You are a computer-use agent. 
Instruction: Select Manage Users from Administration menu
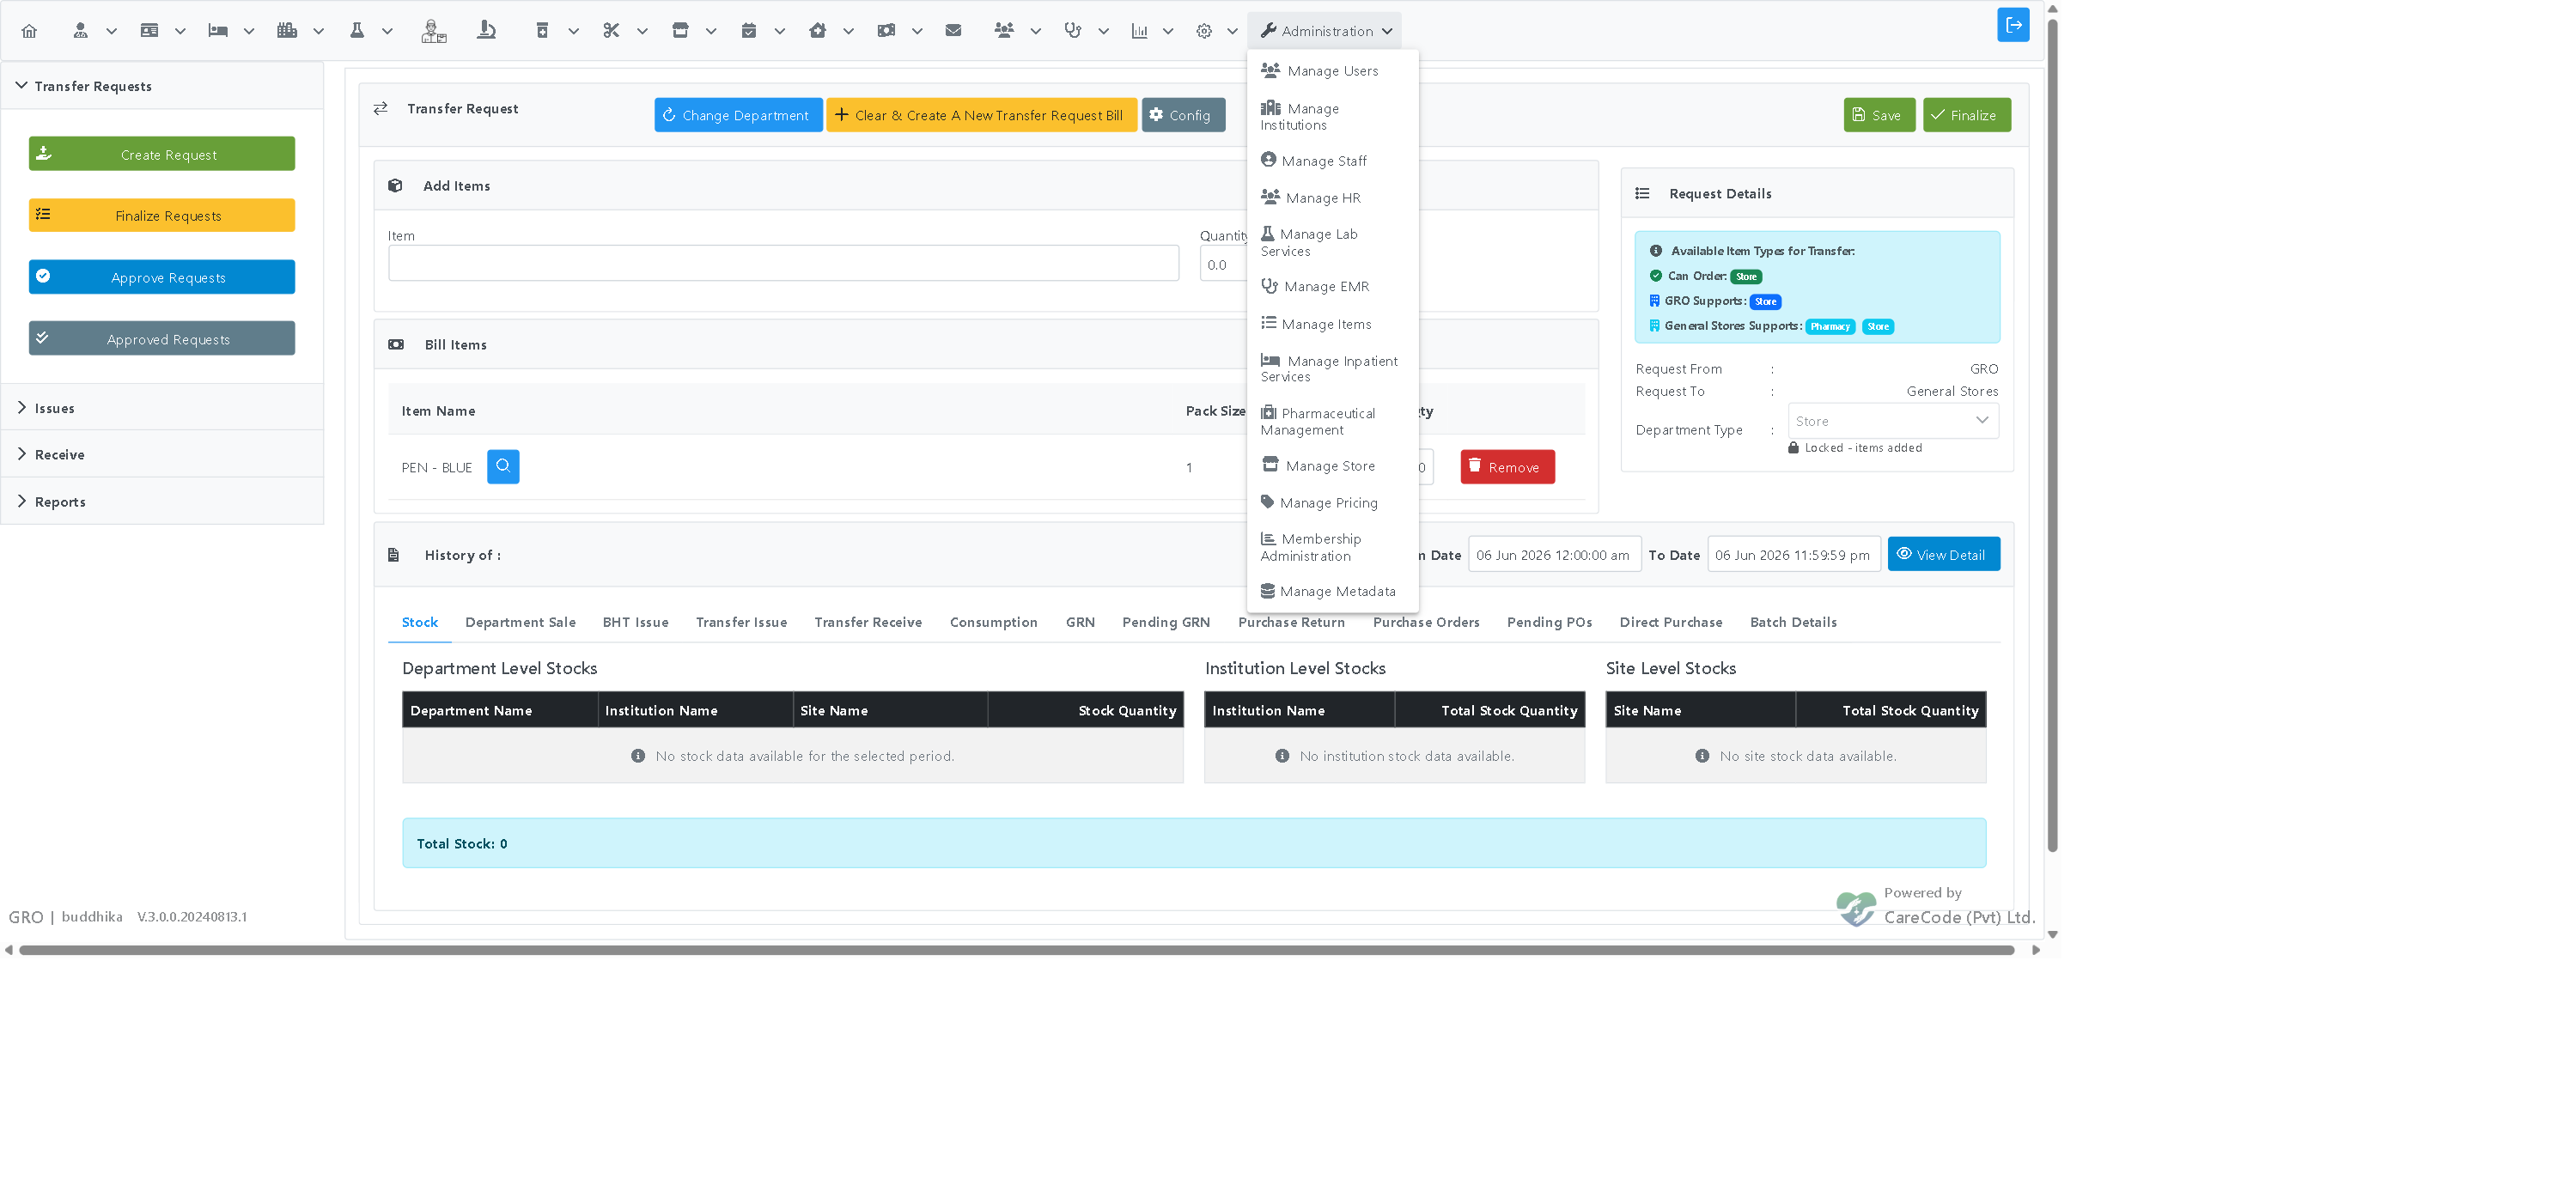point(1332,71)
